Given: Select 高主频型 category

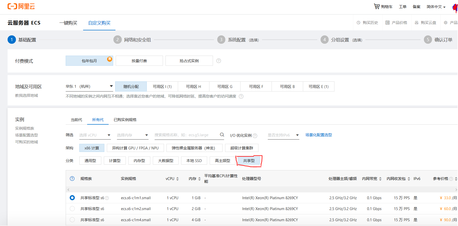Looking at the screenshot, I should coord(223,161).
